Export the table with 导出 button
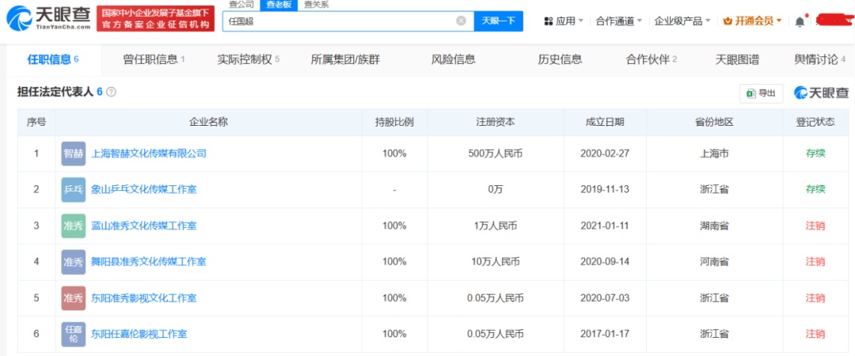This screenshot has width=855, height=356. [761, 93]
